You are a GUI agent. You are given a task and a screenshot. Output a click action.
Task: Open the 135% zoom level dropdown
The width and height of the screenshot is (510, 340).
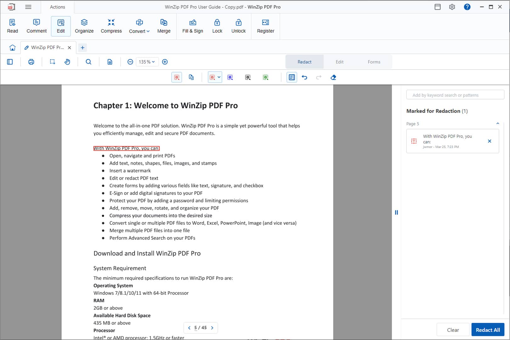click(x=147, y=62)
